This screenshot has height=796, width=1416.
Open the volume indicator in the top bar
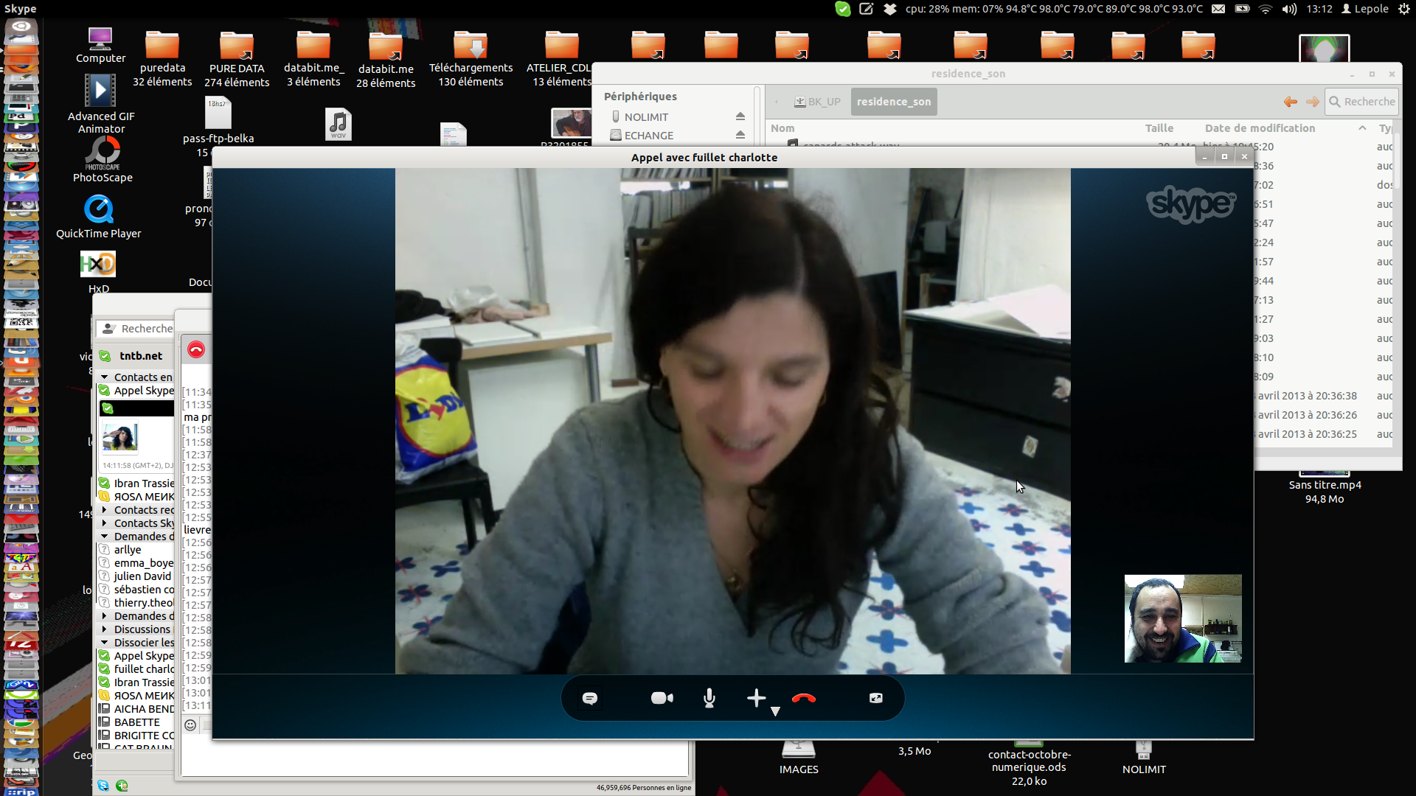point(1288,9)
